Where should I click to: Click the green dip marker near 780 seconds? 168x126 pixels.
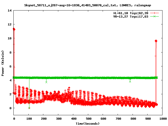click(x=130, y=82)
